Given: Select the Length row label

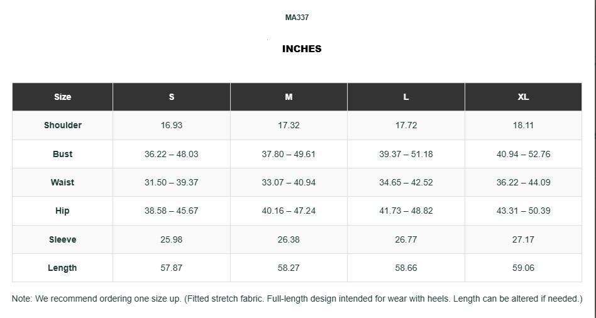Looking at the screenshot, I should [x=62, y=268].
